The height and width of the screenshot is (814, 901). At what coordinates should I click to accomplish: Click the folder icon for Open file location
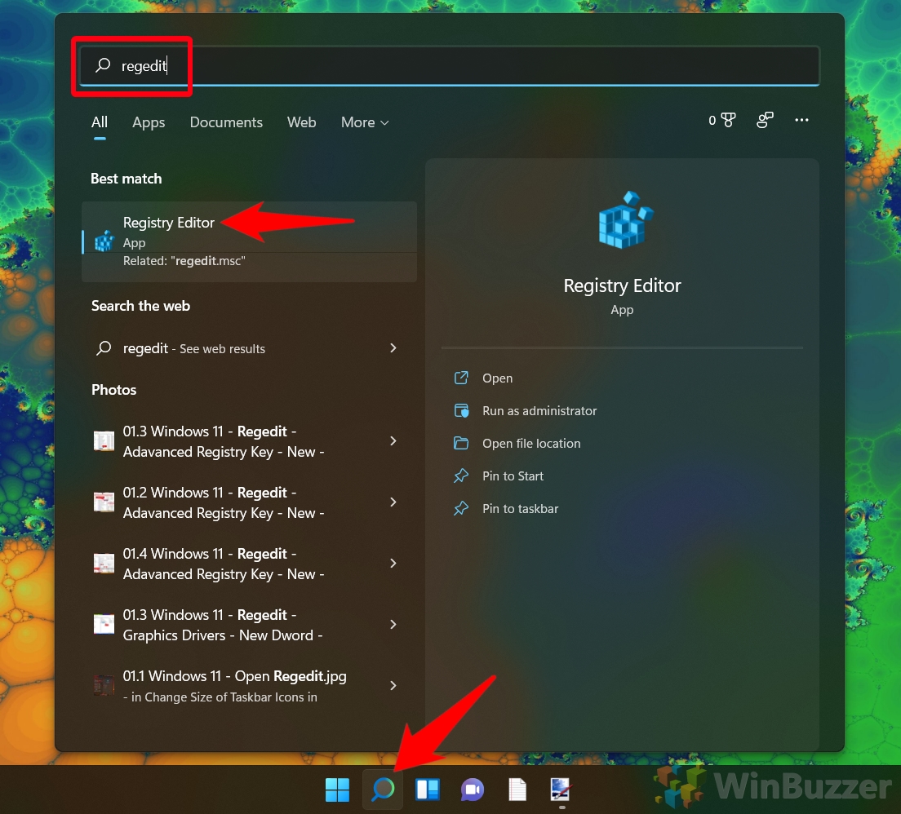point(461,443)
